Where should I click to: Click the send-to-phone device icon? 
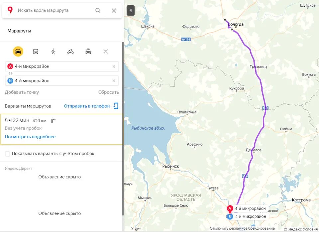[x=116, y=106]
